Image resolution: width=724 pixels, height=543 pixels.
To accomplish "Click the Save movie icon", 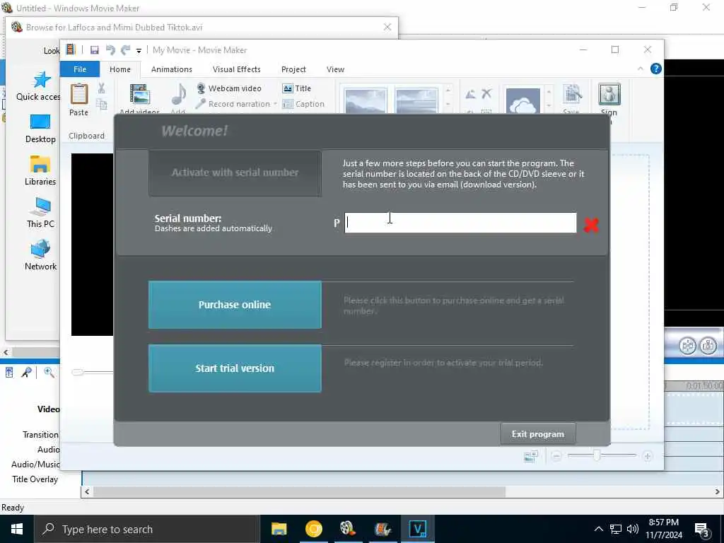I will [573, 95].
